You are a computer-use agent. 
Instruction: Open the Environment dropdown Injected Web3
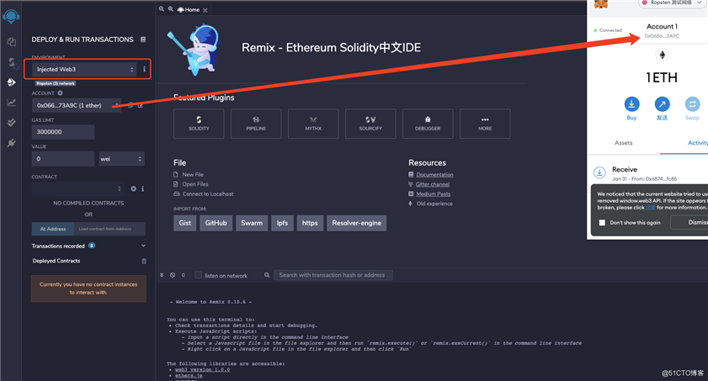(x=84, y=69)
